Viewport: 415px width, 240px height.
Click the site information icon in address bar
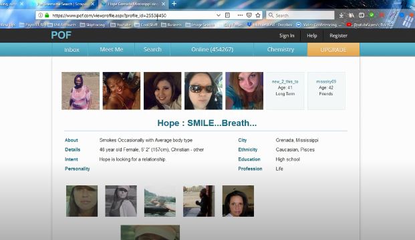pos(41,15)
